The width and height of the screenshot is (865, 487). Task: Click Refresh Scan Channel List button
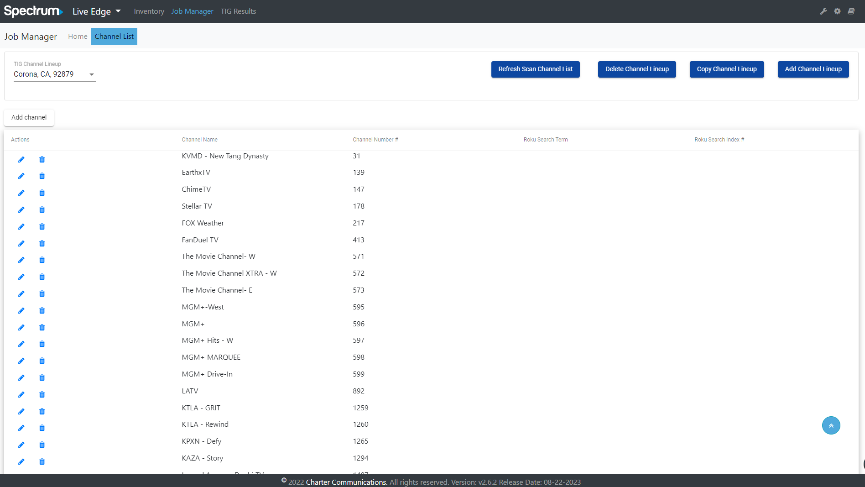[536, 69]
